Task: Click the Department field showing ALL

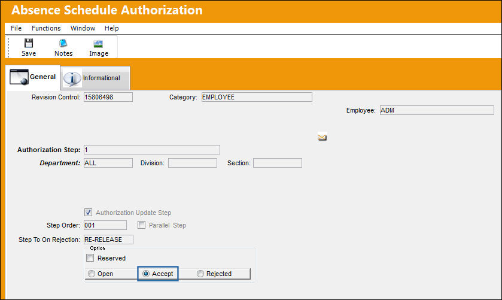Action: click(x=108, y=163)
